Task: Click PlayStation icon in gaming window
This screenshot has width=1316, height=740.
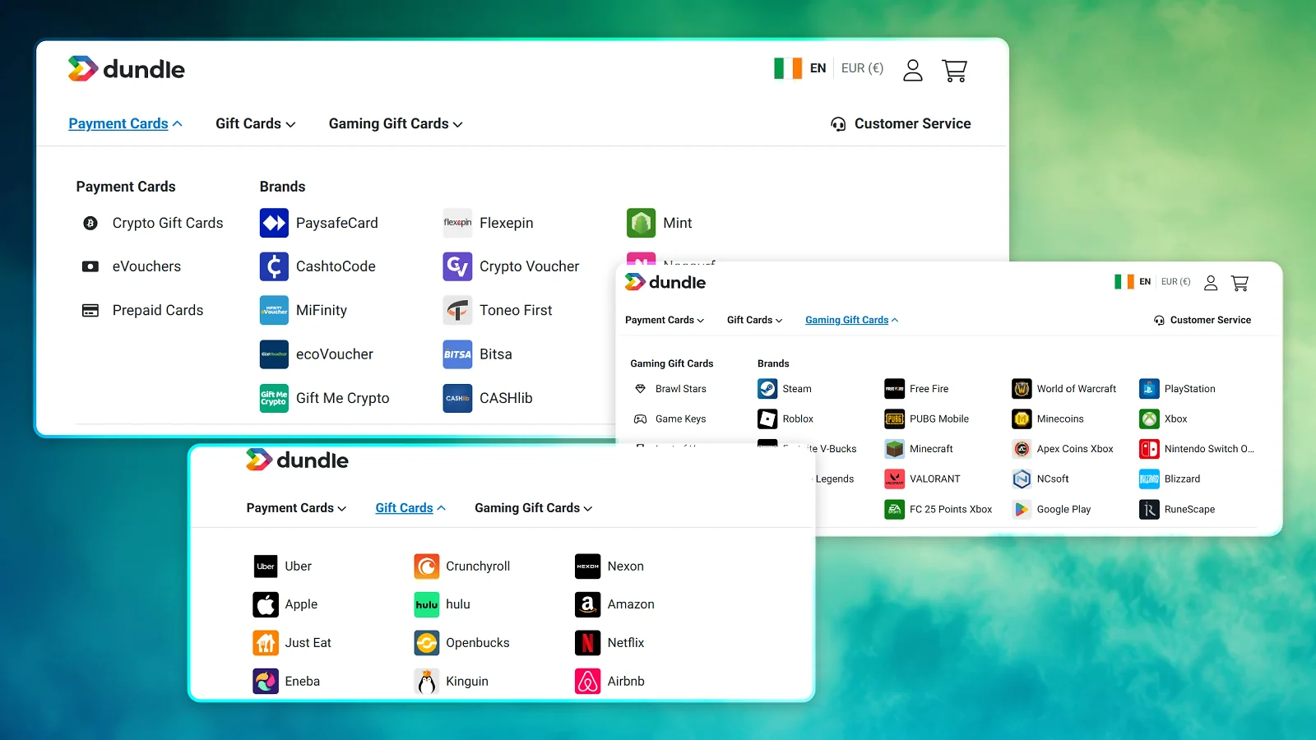Action: click(x=1149, y=389)
